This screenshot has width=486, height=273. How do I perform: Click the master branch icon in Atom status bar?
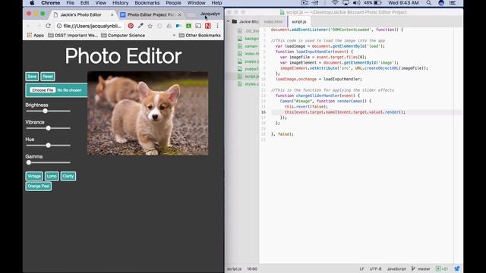point(413,268)
